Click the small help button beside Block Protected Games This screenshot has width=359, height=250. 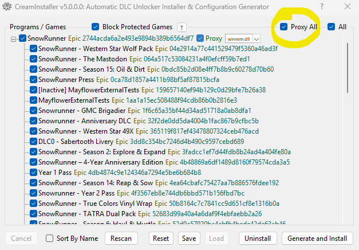tap(182, 28)
